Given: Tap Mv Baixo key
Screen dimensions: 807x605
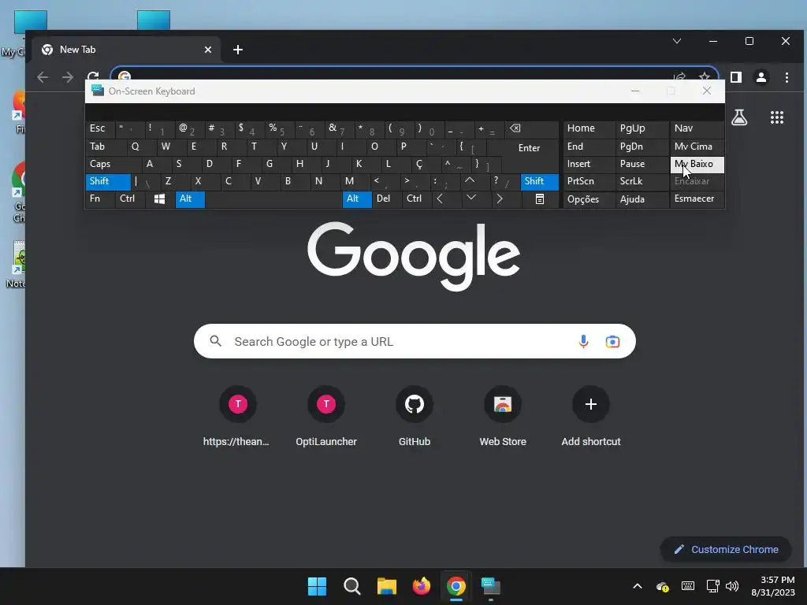Looking at the screenshot, I should tap(697, 165).
